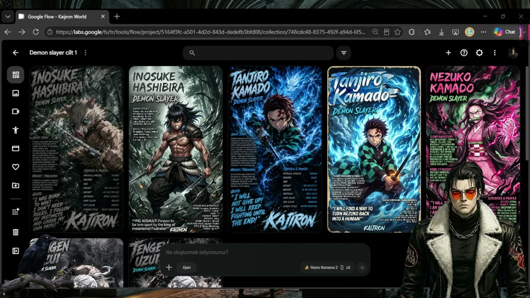Open the profile avatar in Flow header

[513, 53]
